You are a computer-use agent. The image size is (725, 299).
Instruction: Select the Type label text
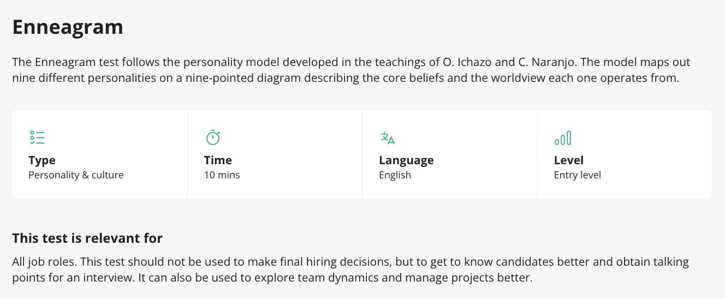point(42,160)
